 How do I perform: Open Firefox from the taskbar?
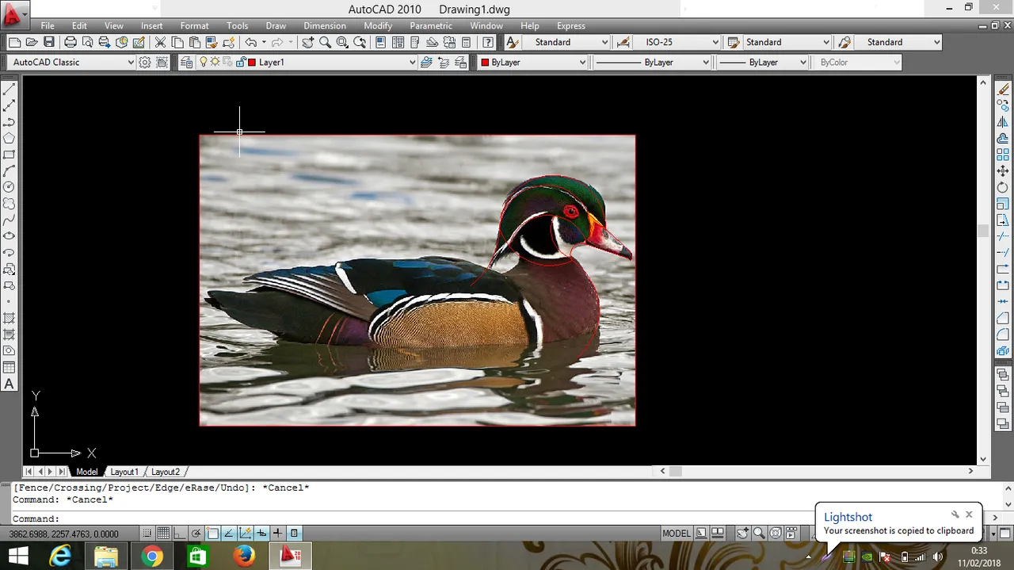point(244,557)
